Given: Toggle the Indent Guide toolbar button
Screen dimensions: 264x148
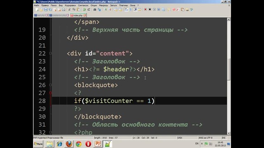Looking at the screenshot, I should tap(135, 9).
